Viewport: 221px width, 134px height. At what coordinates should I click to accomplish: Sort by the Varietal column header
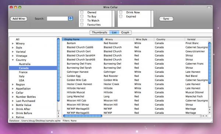[198, 39]
